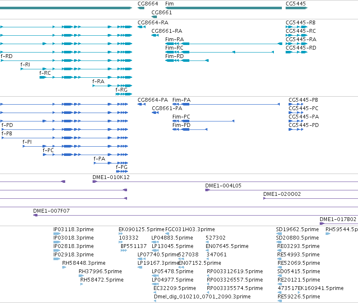Image resolution: width=358 pixels, height=303 pixels.
Task: Click the LP04883.5prime EST label
Action: (172, 238)
